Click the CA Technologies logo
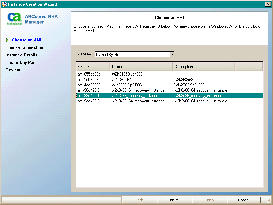Viewport: 273px width, 205px height. [x=15, y=19]
